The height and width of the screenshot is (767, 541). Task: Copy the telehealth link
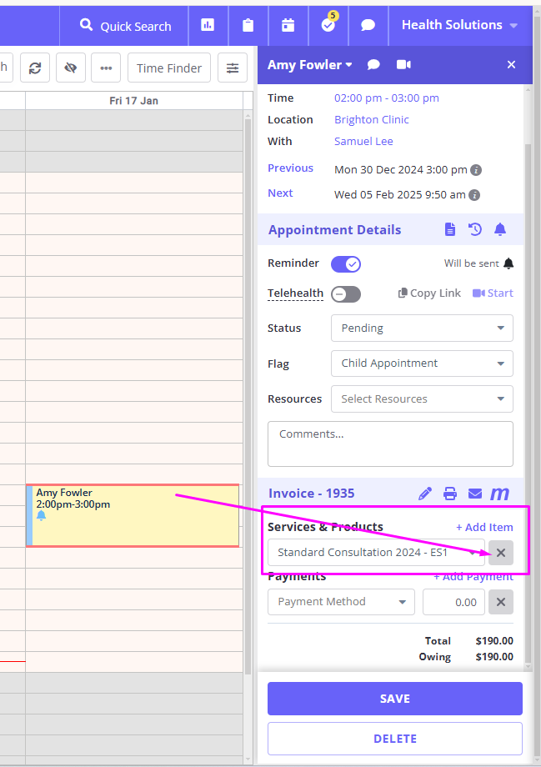coord(429,293)
